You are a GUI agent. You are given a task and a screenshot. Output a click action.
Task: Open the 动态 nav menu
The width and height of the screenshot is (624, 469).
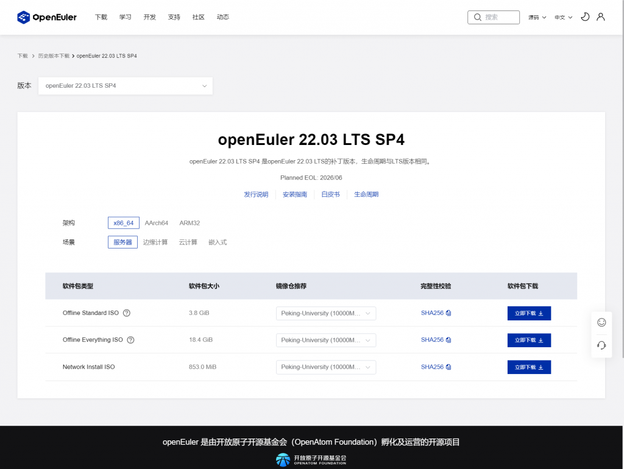click(223, 16)
